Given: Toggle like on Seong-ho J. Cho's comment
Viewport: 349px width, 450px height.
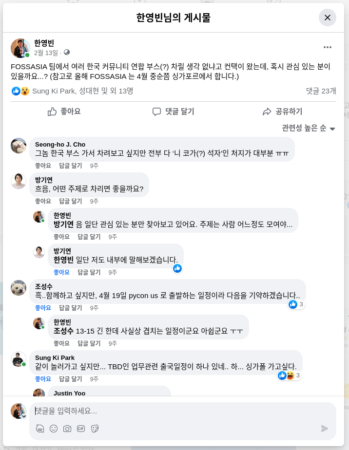Looking at the screenshot, I should [43, 166].
